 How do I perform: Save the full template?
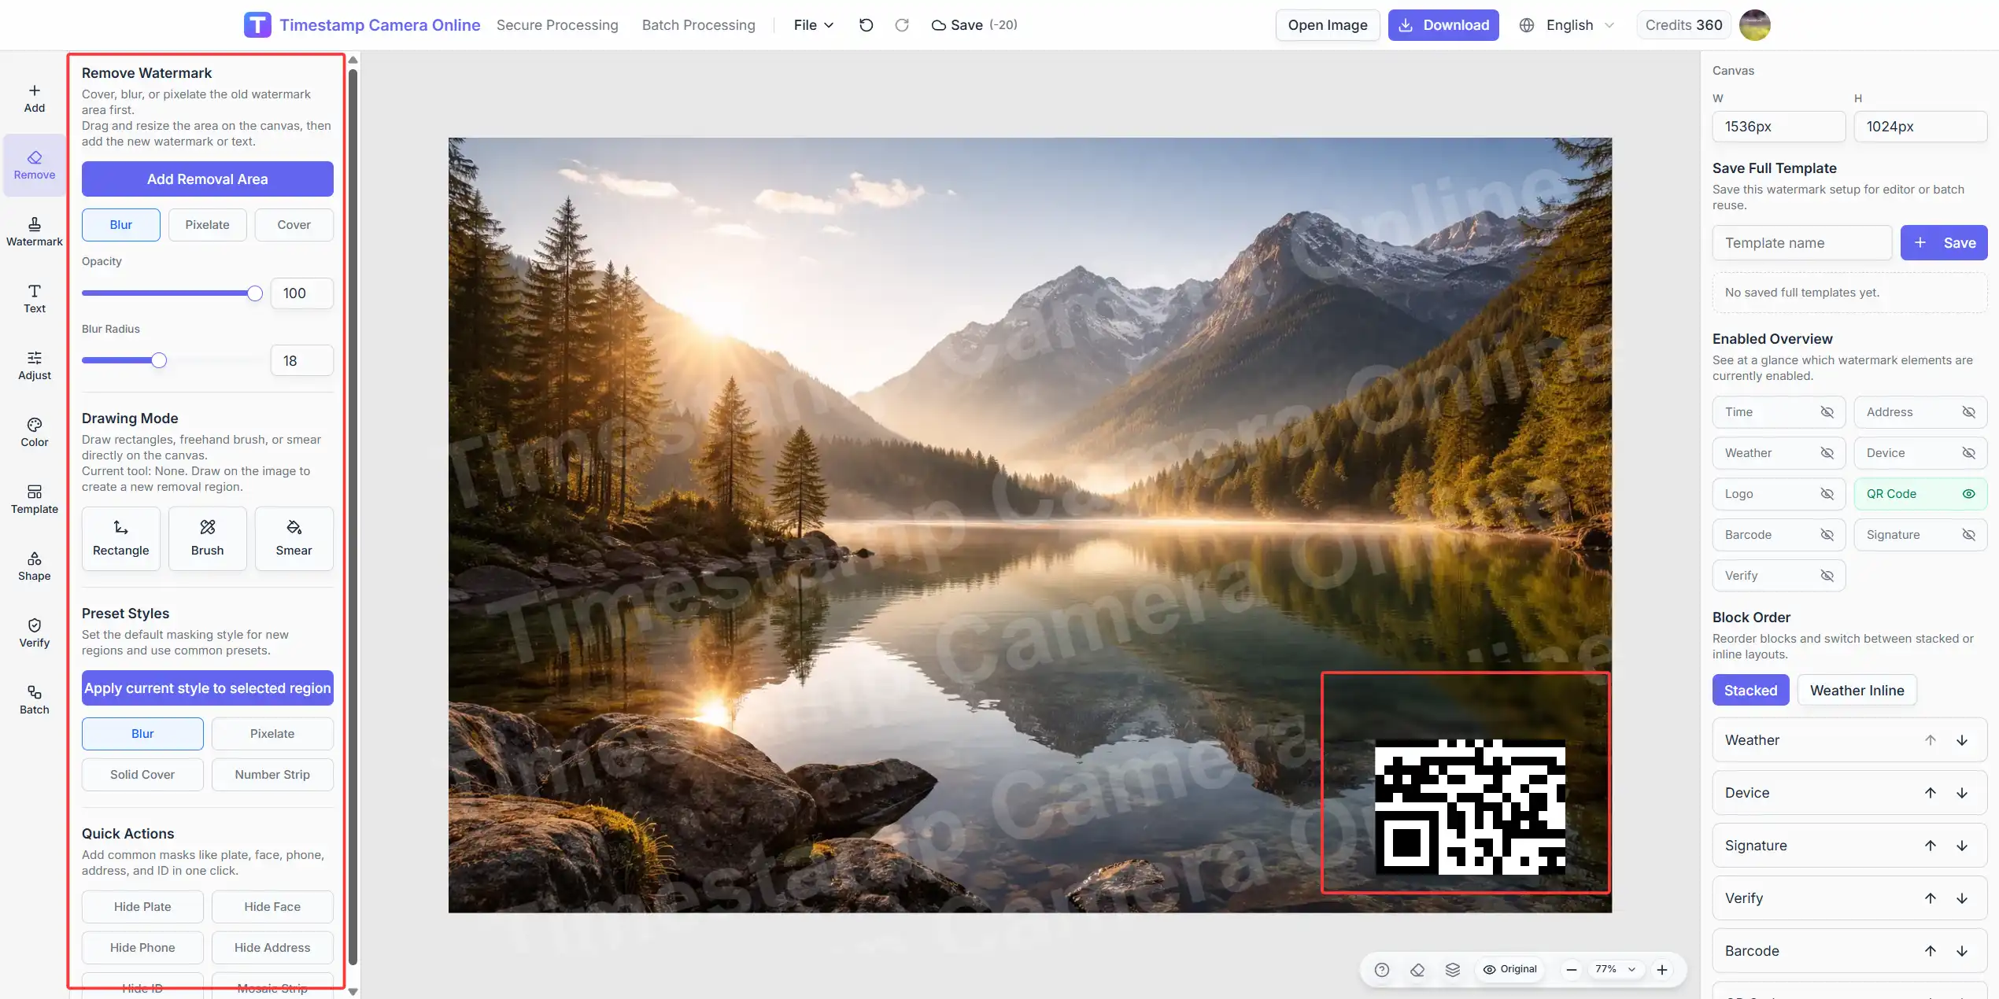click(x=1944, y=243)
